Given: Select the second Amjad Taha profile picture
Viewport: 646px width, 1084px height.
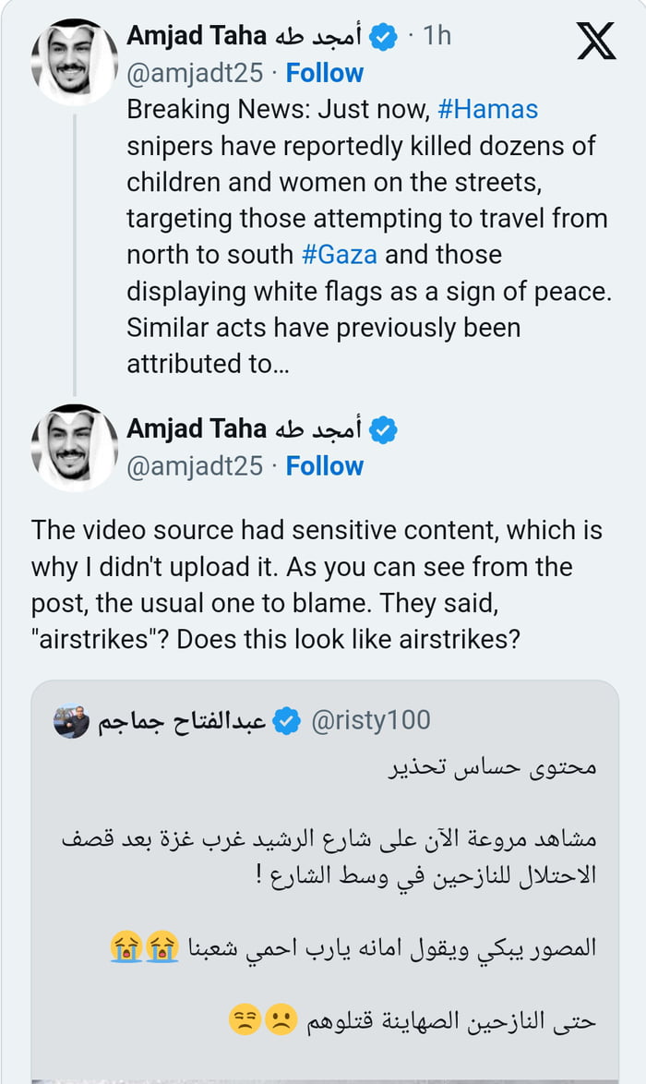Looking at the screenshot, I should [x=72, y=448].
